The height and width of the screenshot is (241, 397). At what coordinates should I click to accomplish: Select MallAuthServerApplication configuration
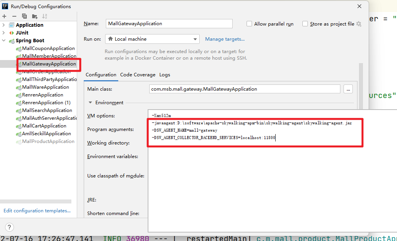49,118
